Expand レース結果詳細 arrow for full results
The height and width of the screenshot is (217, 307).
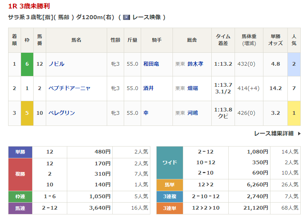pos(299,134)
